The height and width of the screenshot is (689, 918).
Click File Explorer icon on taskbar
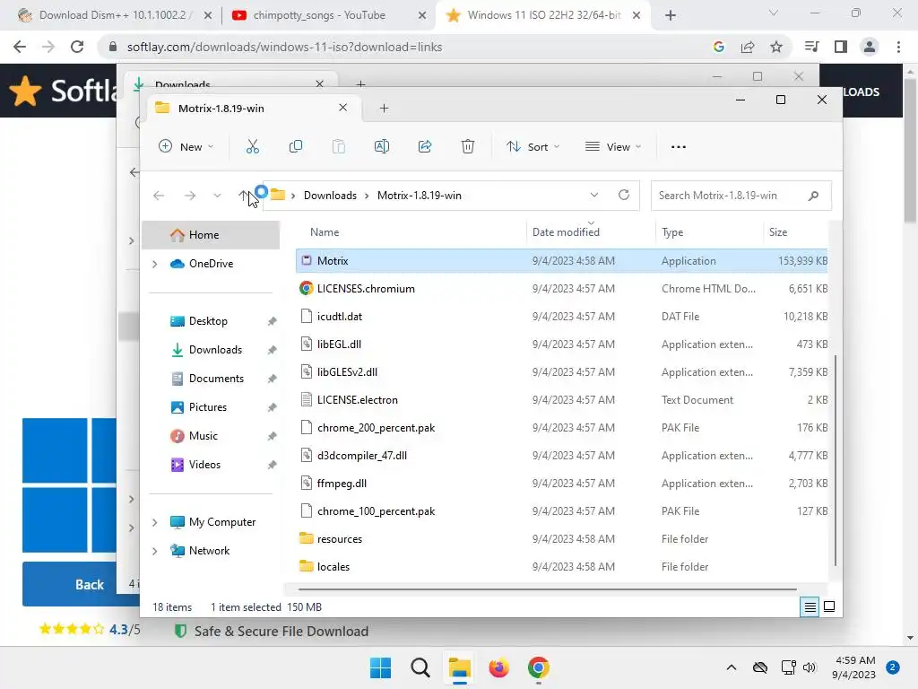[x=460, y=667]
